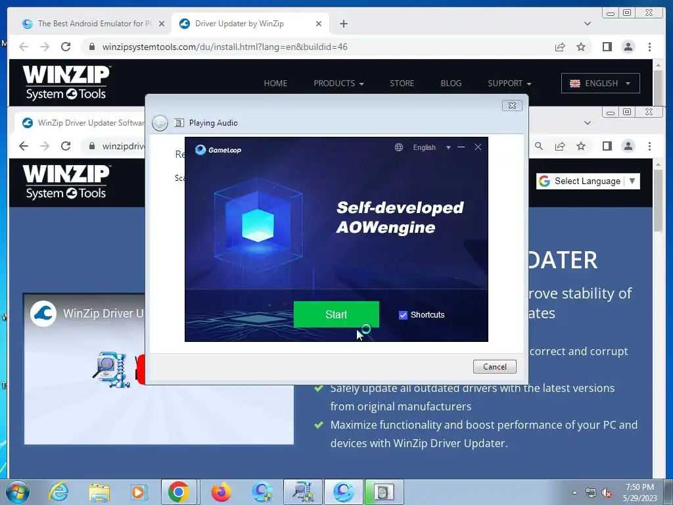The width and height of the screenshot is (673, 505).
Task: Close the Driver Updater by WinZip tab
Action: click(x=319, y=24)
